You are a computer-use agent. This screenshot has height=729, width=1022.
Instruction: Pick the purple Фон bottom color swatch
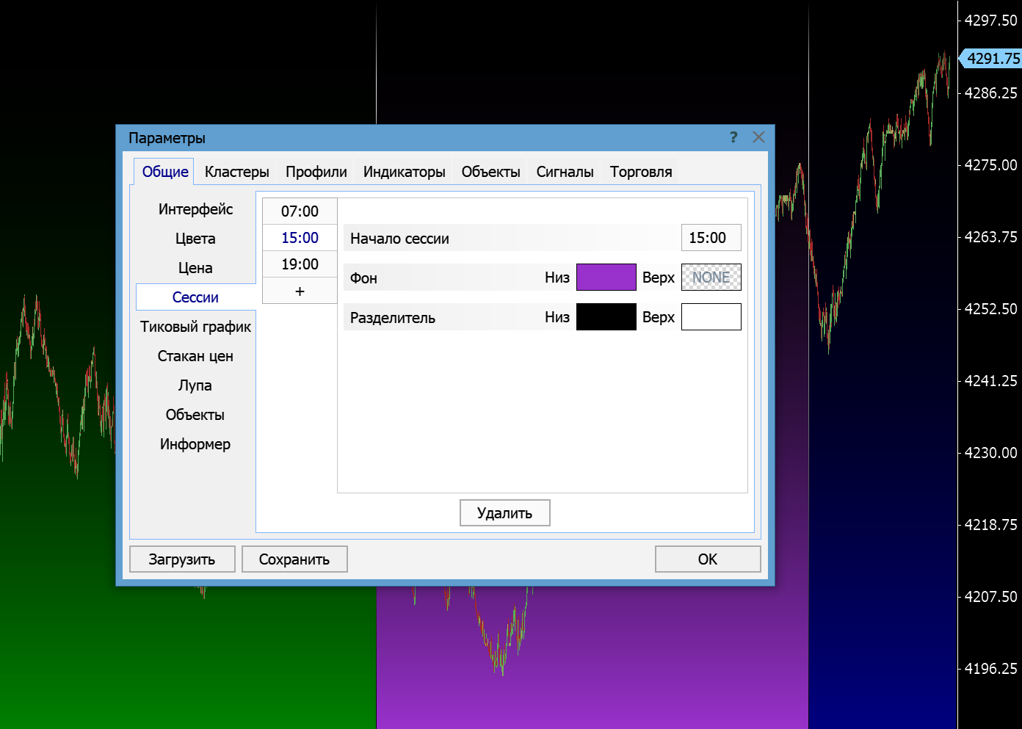coord(606,278)
